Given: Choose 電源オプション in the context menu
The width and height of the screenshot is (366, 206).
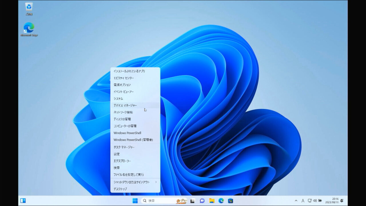Looking at the screenshot, I should click(135, 85).
